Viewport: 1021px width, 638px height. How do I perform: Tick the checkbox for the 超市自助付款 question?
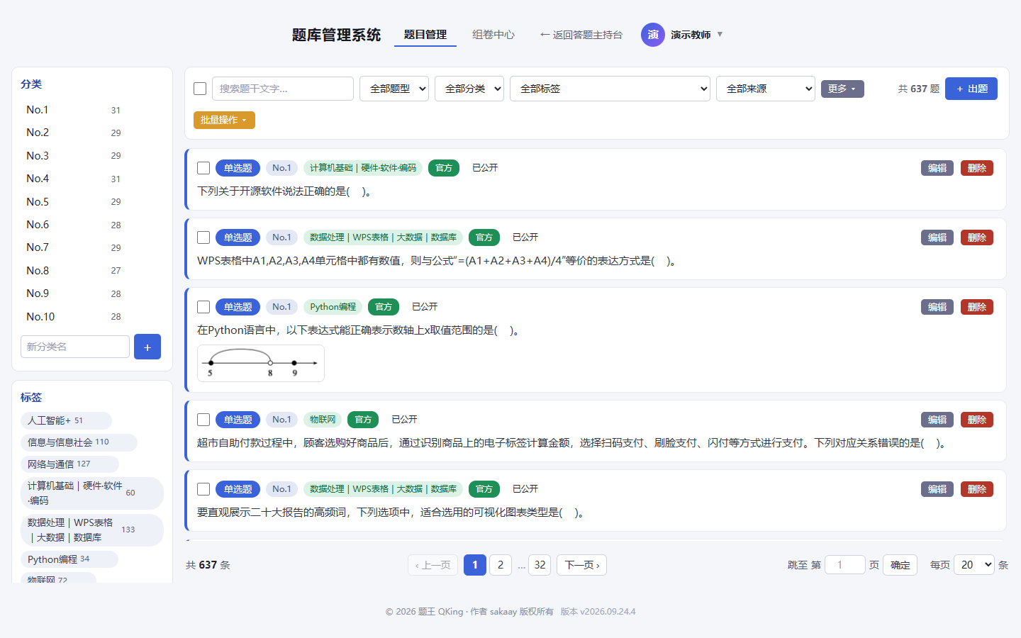(203, 420)
